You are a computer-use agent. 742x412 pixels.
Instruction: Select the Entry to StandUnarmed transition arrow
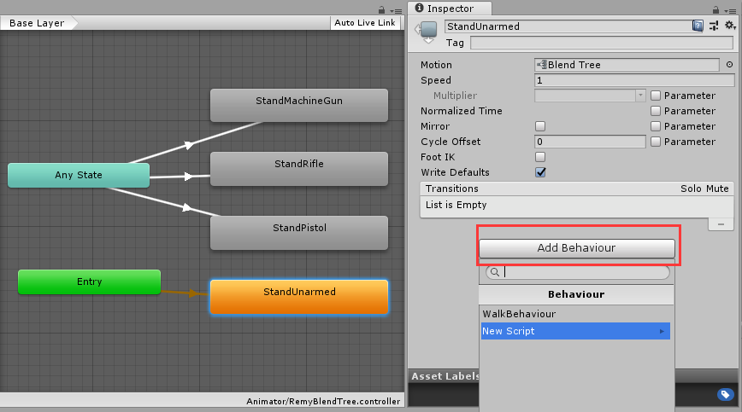click(192, 293)
